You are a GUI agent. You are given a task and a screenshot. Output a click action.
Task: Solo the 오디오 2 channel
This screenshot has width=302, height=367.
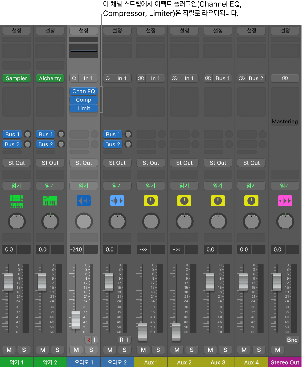point(125,350)
